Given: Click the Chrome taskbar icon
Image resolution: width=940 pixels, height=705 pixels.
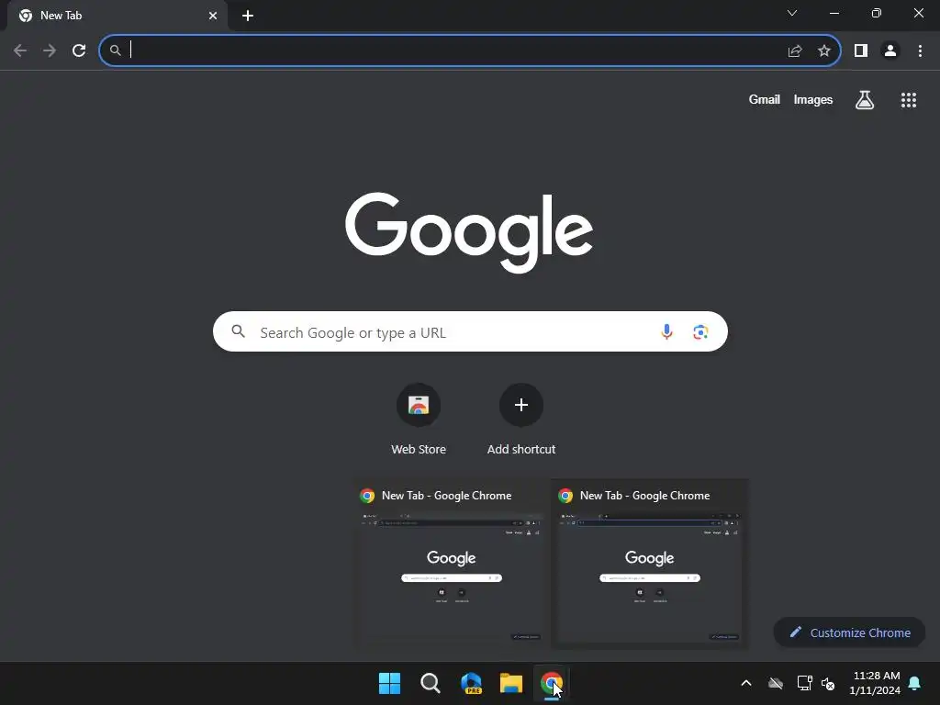Looking at the screenshot, I should pos(552,683).
